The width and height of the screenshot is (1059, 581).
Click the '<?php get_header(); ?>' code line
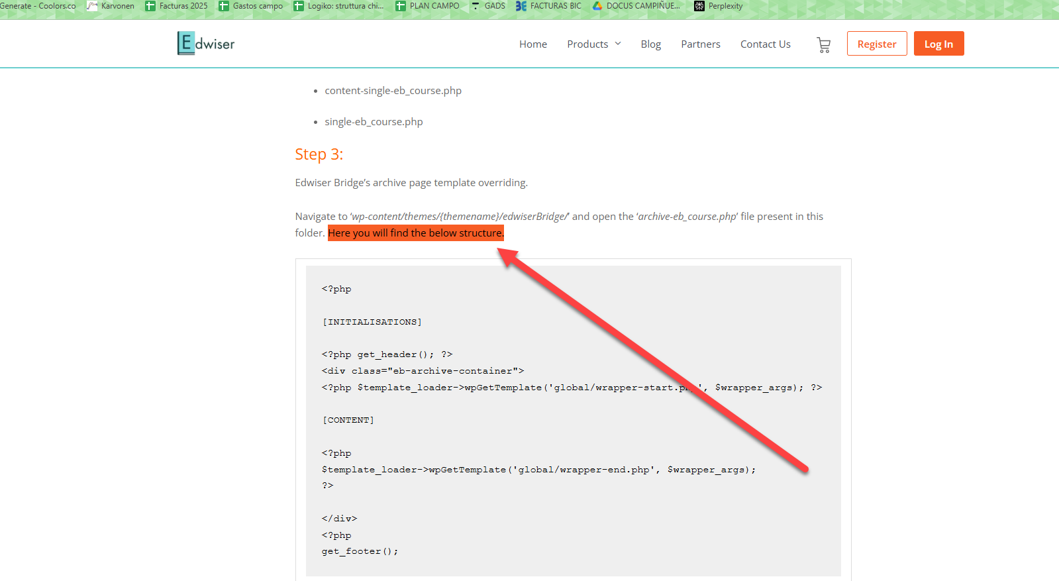coord(387,354)
